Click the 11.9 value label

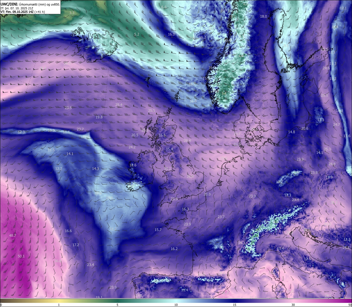pos(329,177)
